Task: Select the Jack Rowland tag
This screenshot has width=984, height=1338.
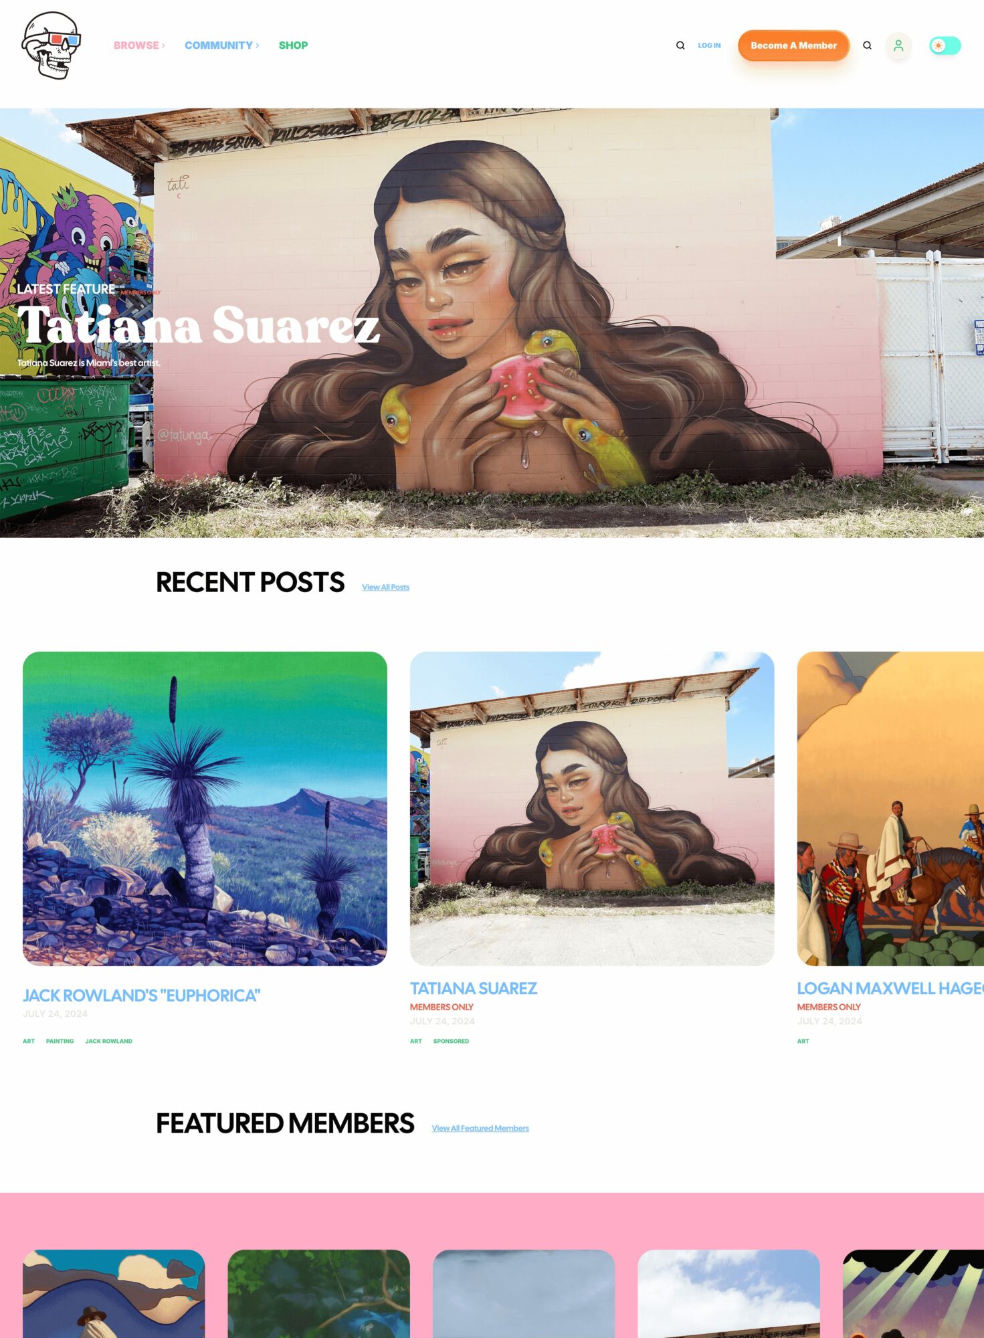Action: 108,1041
